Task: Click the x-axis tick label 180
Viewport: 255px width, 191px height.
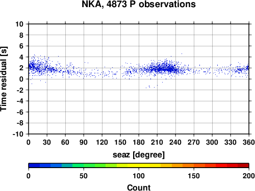Action: 139,142
